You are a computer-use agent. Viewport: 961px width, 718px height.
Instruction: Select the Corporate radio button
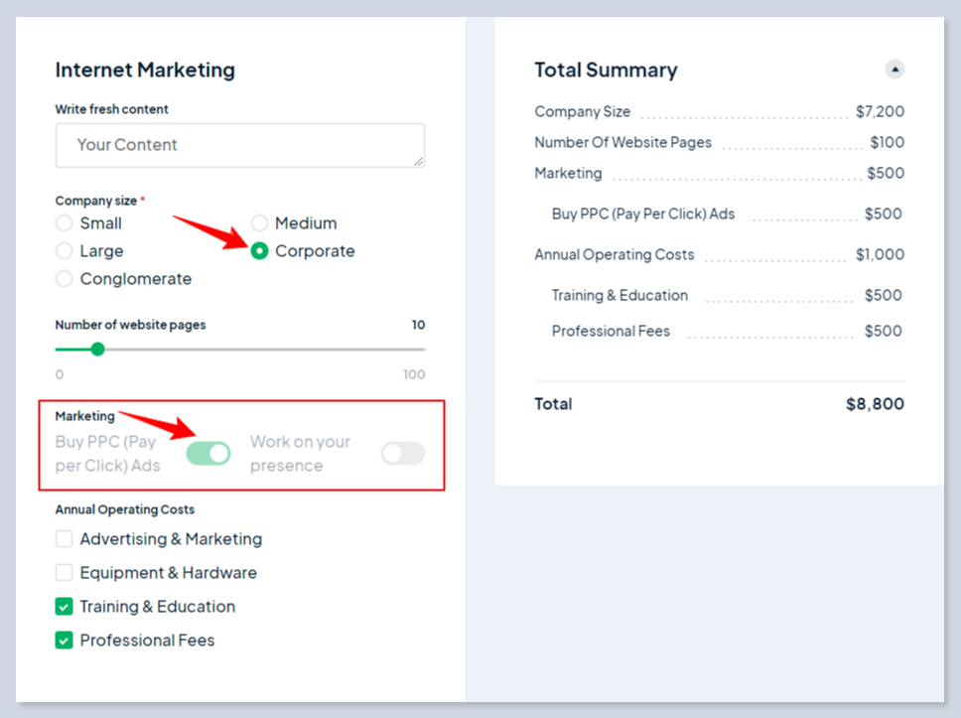click(x=259, y=251)
